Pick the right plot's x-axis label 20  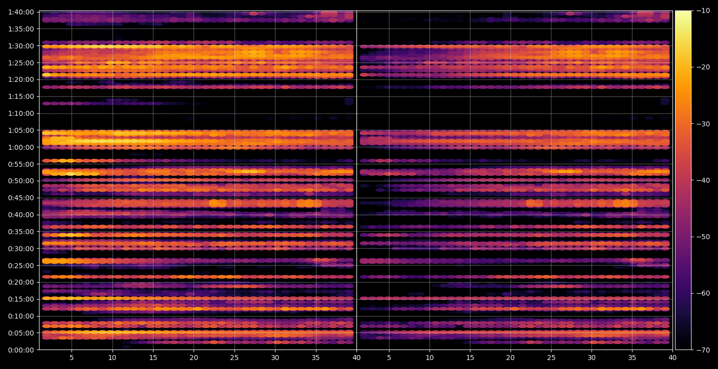[x=510, y=358]
